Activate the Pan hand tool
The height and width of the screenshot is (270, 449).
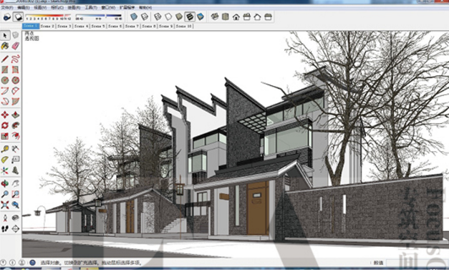(16, 183)
